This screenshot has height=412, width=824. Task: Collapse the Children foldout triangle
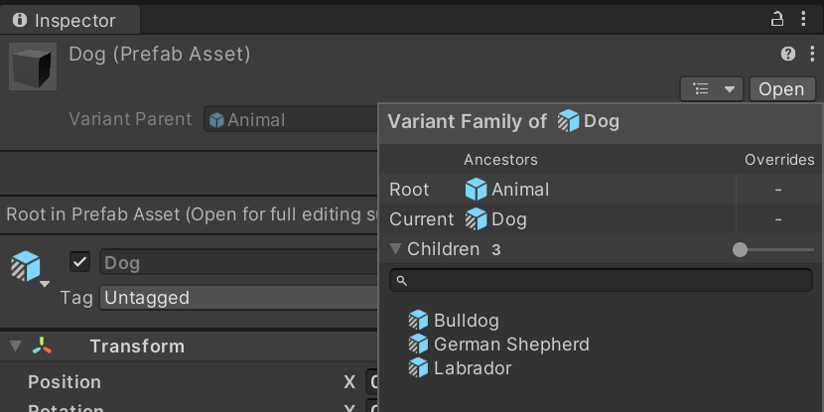396,249
